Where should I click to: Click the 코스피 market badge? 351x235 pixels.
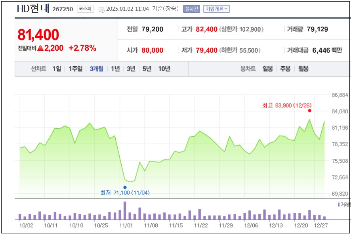(x=85, y=9)
